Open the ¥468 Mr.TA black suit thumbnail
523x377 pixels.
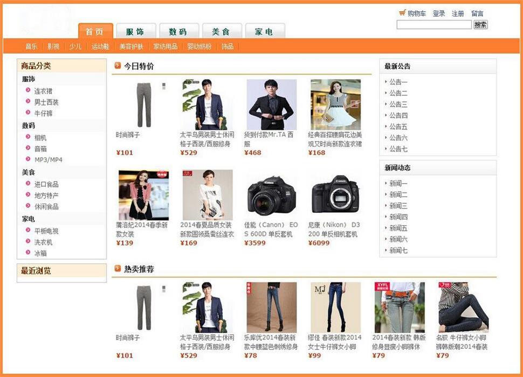272,104
